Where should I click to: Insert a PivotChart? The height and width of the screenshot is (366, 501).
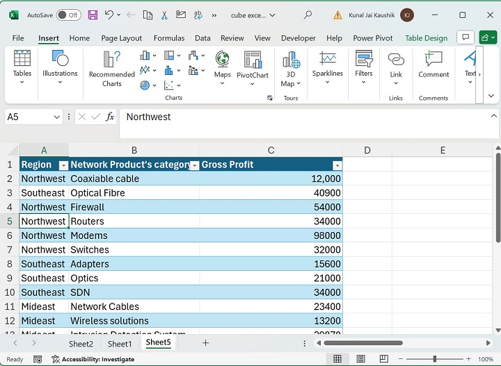[x=252, y=64]
